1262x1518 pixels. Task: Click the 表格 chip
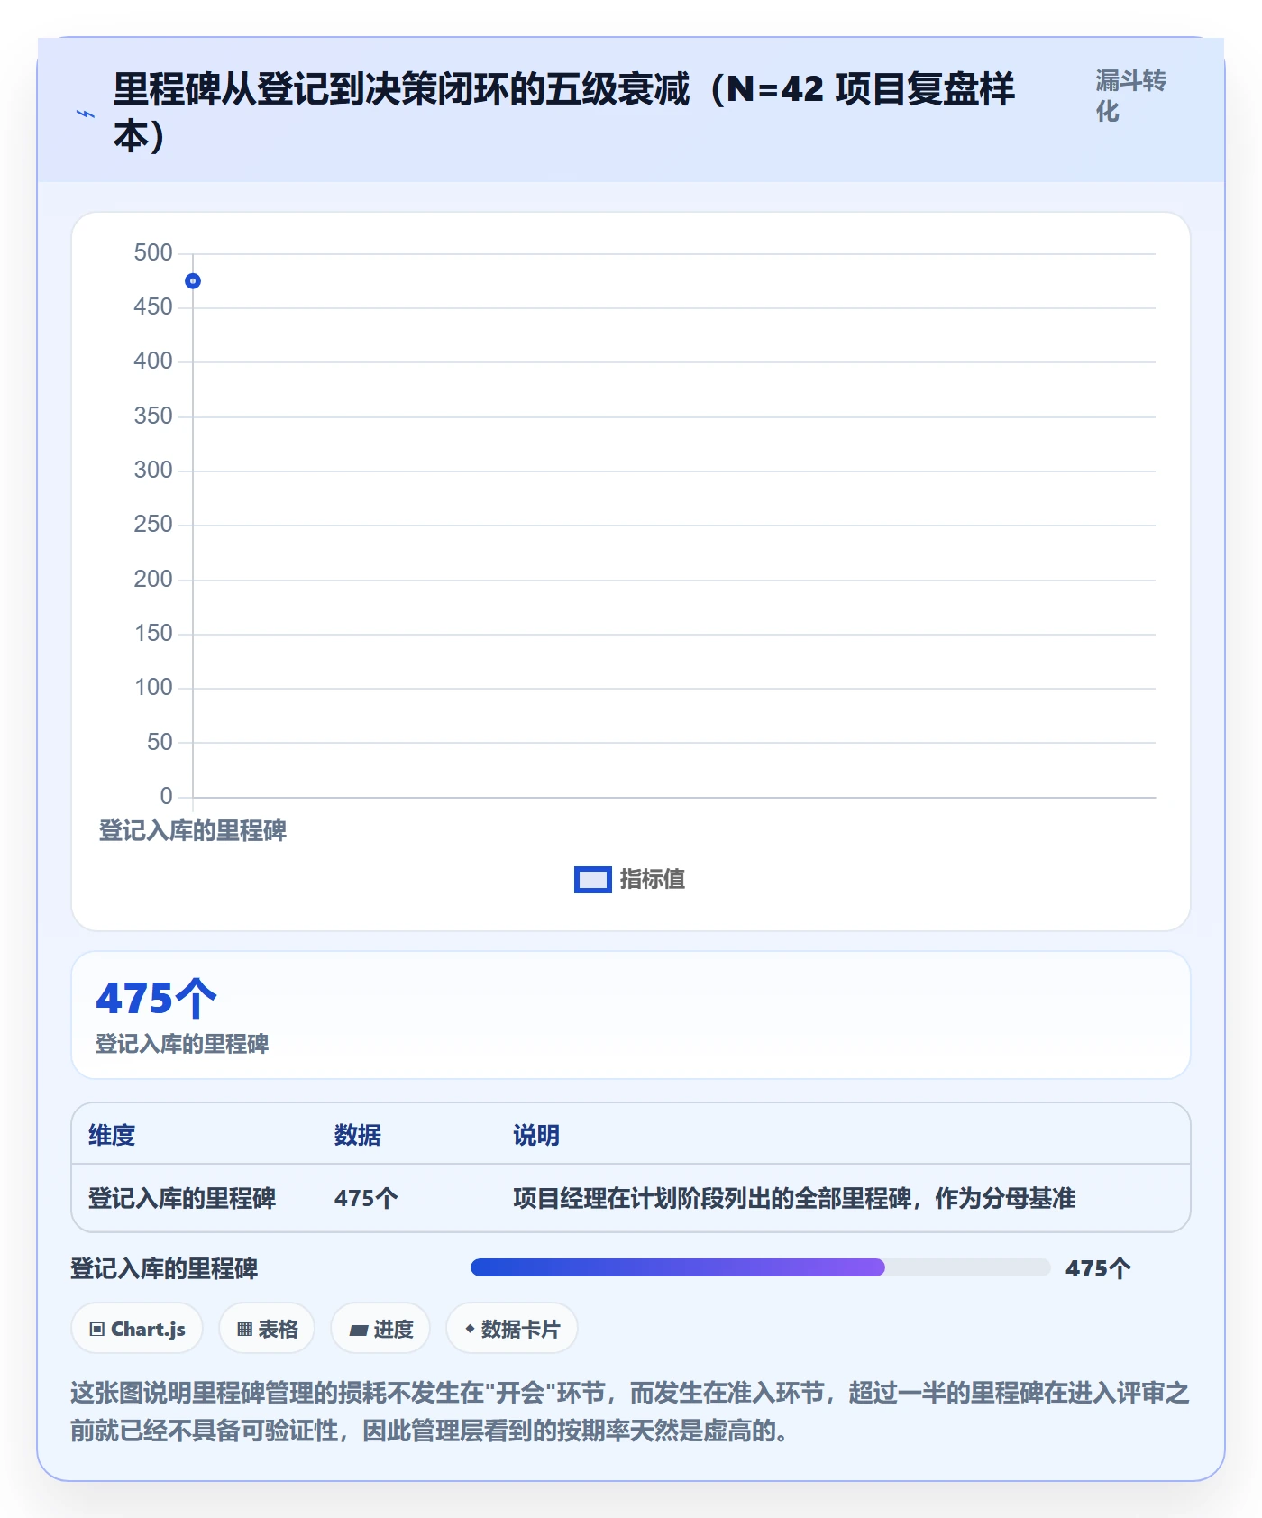point(267,1329)
